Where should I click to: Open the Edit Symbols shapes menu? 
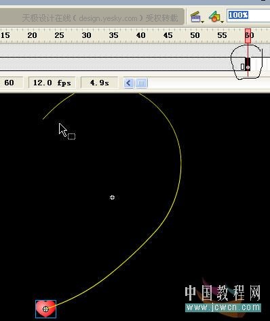tap(216, 17)
